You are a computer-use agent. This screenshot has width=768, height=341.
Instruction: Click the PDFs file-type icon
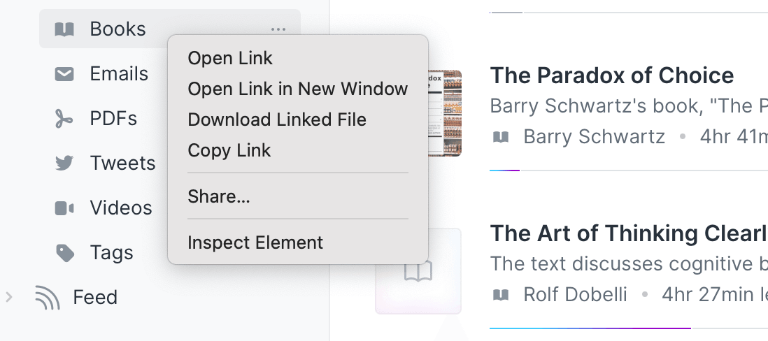point(64,119)
